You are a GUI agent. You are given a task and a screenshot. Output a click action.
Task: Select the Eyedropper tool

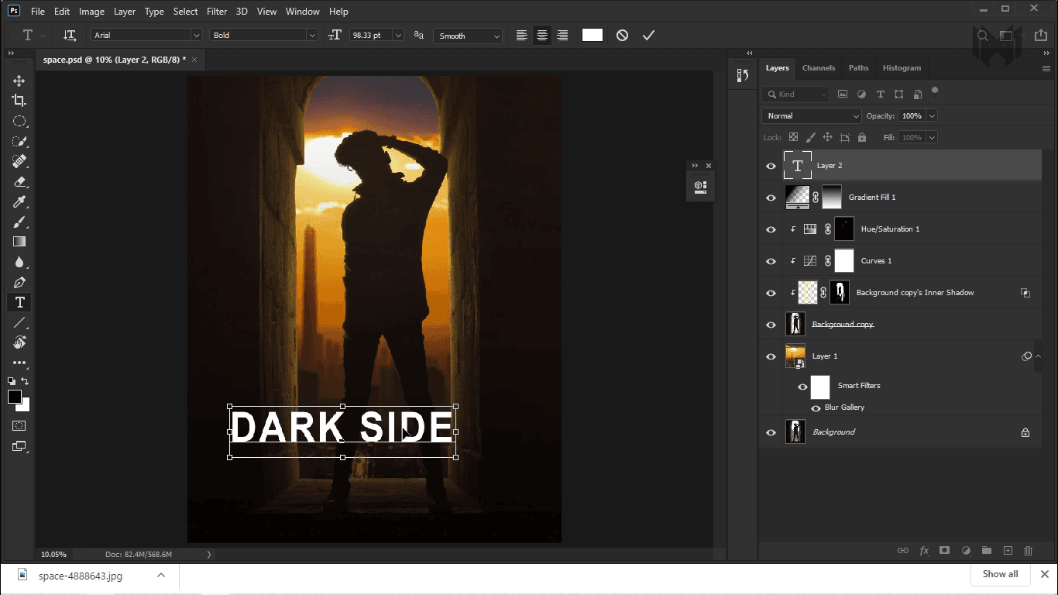(19, 201)
